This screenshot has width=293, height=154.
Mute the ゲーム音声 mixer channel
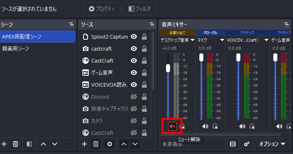[x=279, y=126]
